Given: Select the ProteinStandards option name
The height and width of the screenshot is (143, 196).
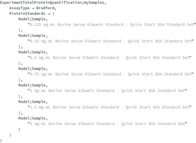Looking at the screenshot, I should [27, 14].
